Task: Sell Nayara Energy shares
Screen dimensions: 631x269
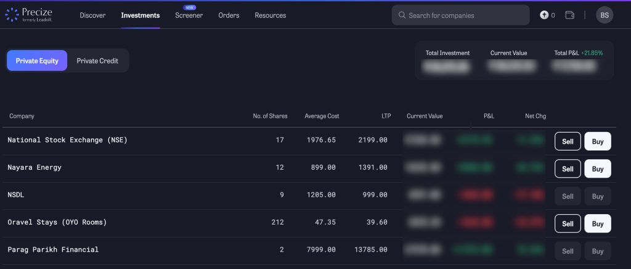Action: point(568,168)
